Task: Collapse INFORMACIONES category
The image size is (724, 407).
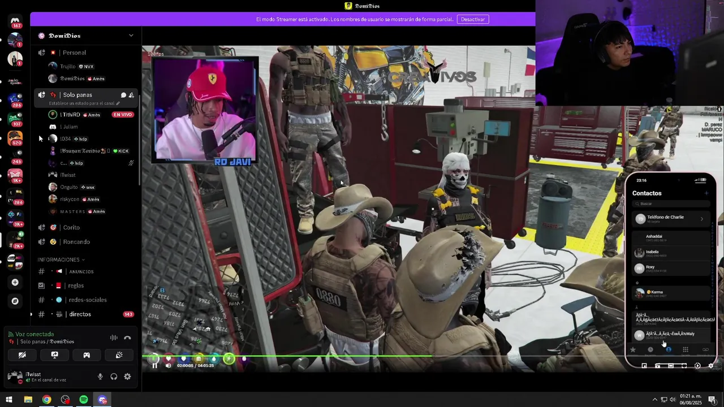Action: [x=61, y=259]
